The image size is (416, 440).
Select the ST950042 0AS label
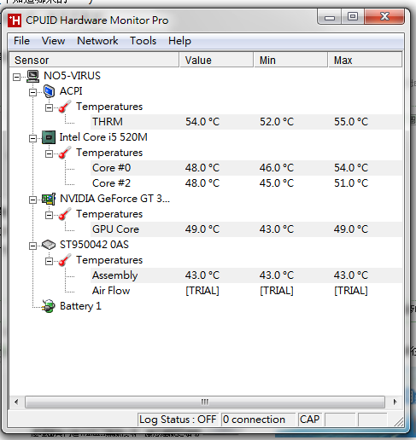(94, 245)
